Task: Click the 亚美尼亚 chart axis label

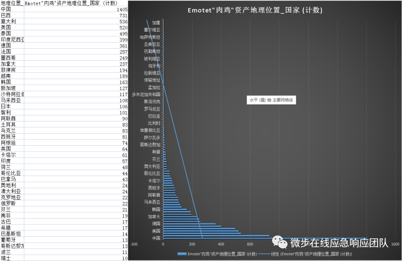Action: click(152, 44)
